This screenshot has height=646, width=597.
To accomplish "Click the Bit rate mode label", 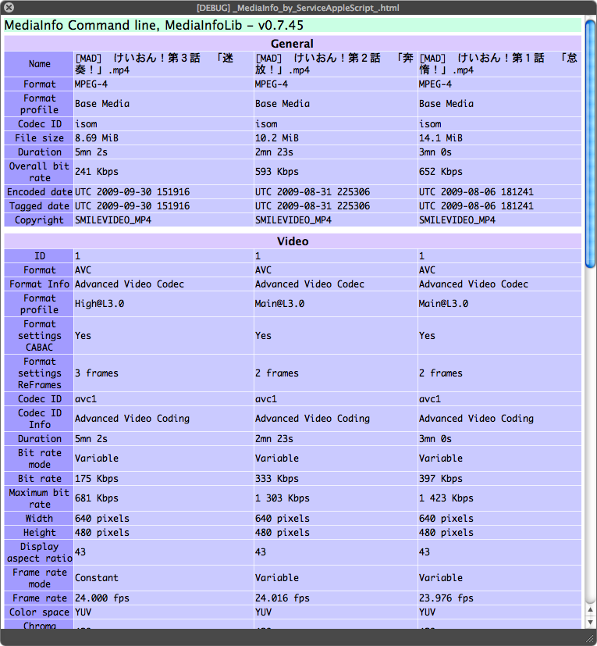I will click(40, 459).
